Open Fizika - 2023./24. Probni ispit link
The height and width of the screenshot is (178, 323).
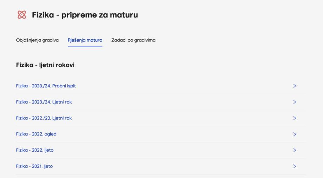tap(46, 86)
